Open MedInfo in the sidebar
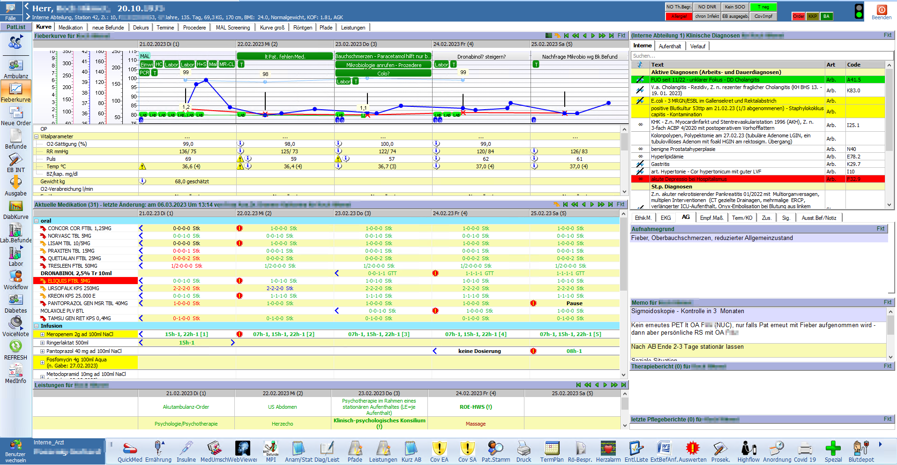The image size is (897, 465). 15,374
